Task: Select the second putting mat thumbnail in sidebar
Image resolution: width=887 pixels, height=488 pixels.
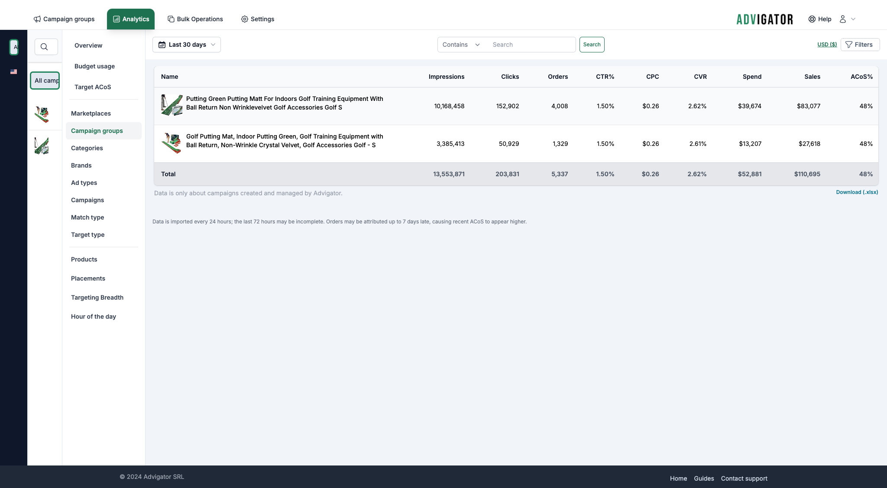Action: click(x=42, y=146)
